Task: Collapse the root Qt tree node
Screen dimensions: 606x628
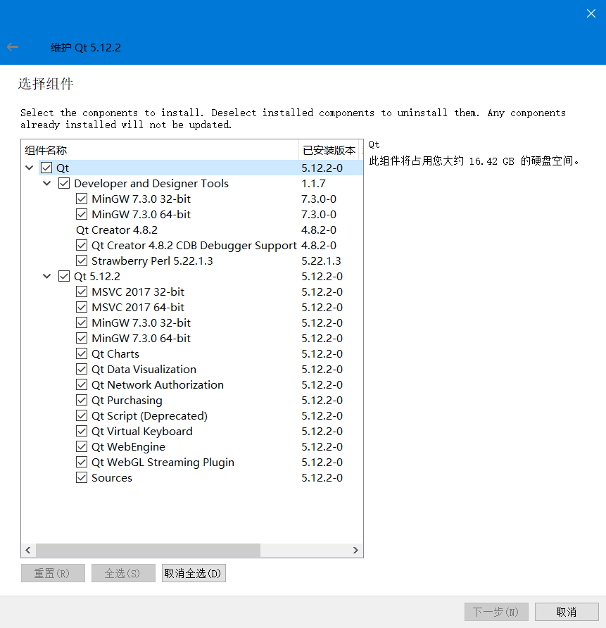Action: click(x=30, y=168)
